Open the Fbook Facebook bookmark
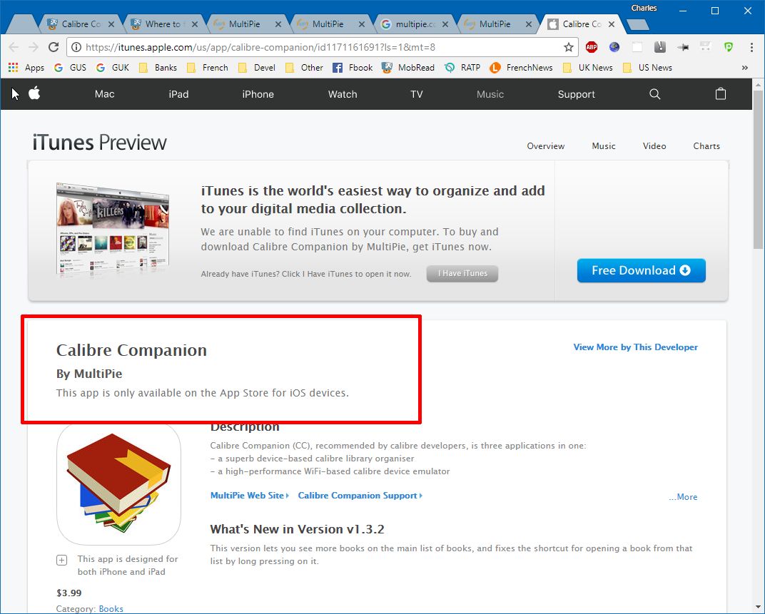The height and width of the screenshot is (614, 765). click(x=353, y=68)
